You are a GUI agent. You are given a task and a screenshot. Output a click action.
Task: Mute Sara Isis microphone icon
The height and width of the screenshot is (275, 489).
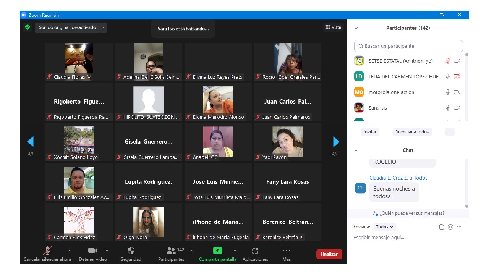pyautogui.click(x=448, y=108)
